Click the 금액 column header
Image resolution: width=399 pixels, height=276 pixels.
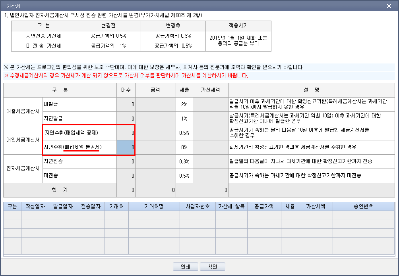[x=155, y=90]
